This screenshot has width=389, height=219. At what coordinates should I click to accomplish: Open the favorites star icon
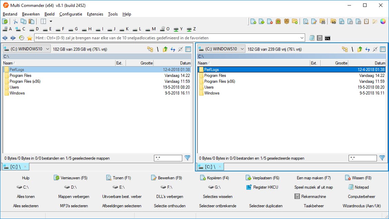pos(30,38)
